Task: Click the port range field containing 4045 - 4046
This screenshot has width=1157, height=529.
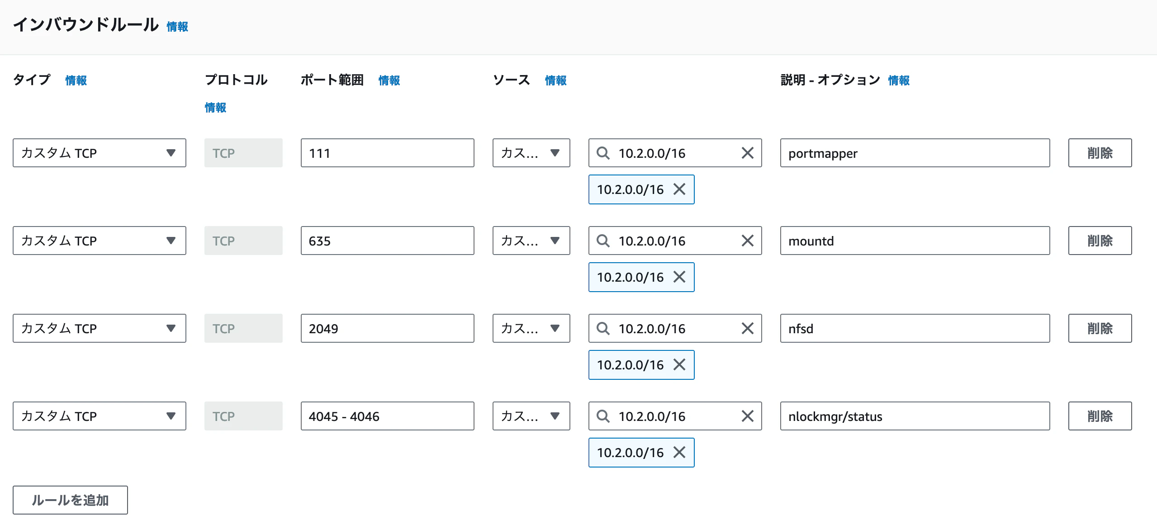Action: 387,416
